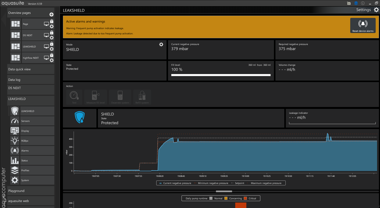
Task: Click the blue shield status icon
Action: pyautogui.click(x=80, y=118)
